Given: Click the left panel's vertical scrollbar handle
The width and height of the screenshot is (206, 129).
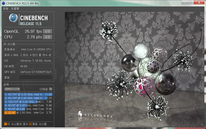Looking at the screenshot, I should tap(56, 74).
